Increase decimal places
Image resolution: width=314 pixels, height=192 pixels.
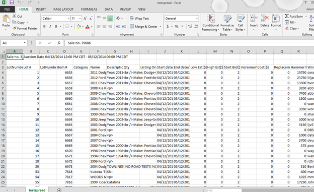(190, 26)
